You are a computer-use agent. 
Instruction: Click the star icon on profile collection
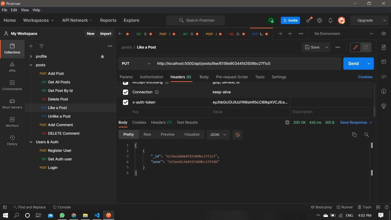pyautogui.click(x=102, y=57)
